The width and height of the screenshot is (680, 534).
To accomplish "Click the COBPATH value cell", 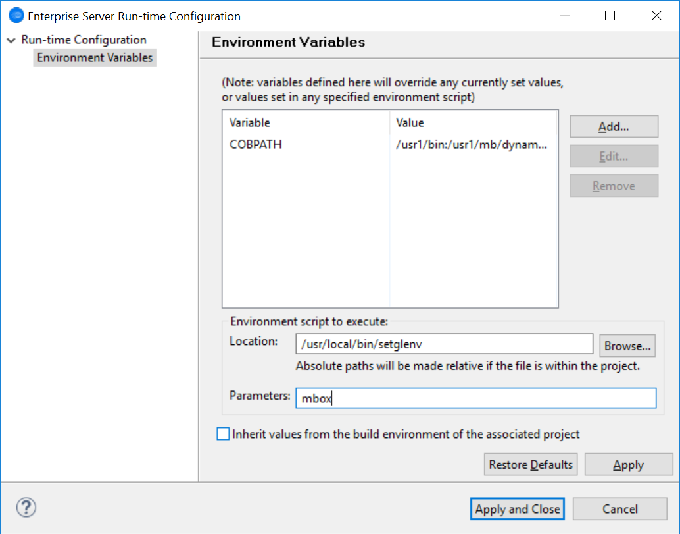I will pos(471,144).
